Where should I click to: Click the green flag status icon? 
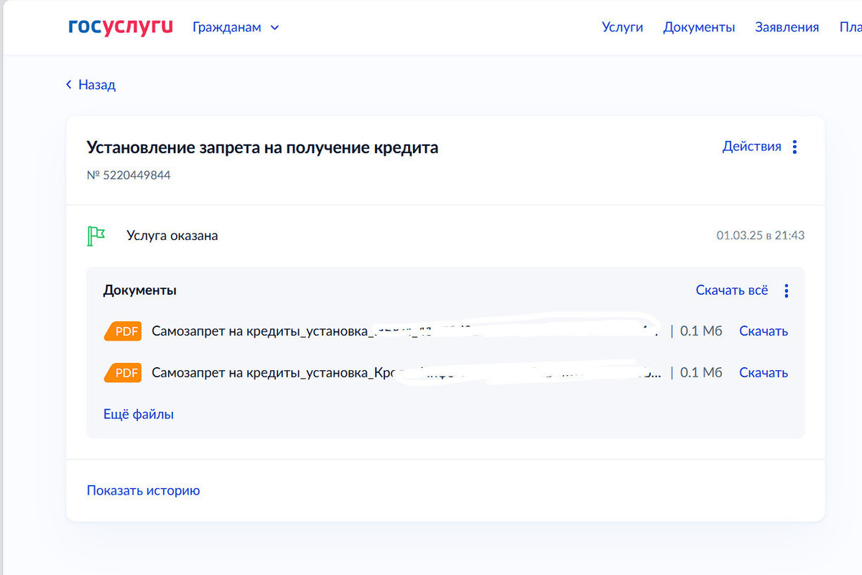click(x=96, y=235)
